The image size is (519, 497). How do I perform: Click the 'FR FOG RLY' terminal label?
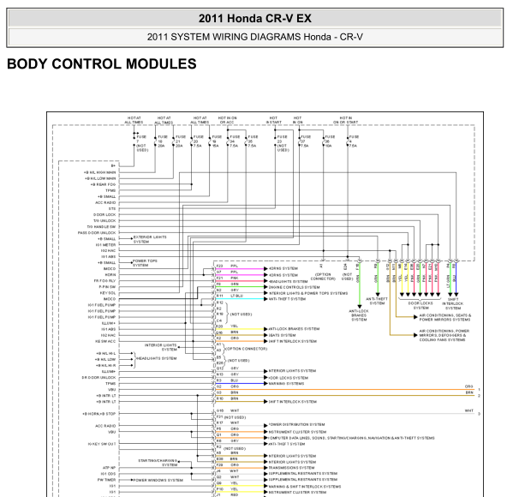[x=105, y=281]
